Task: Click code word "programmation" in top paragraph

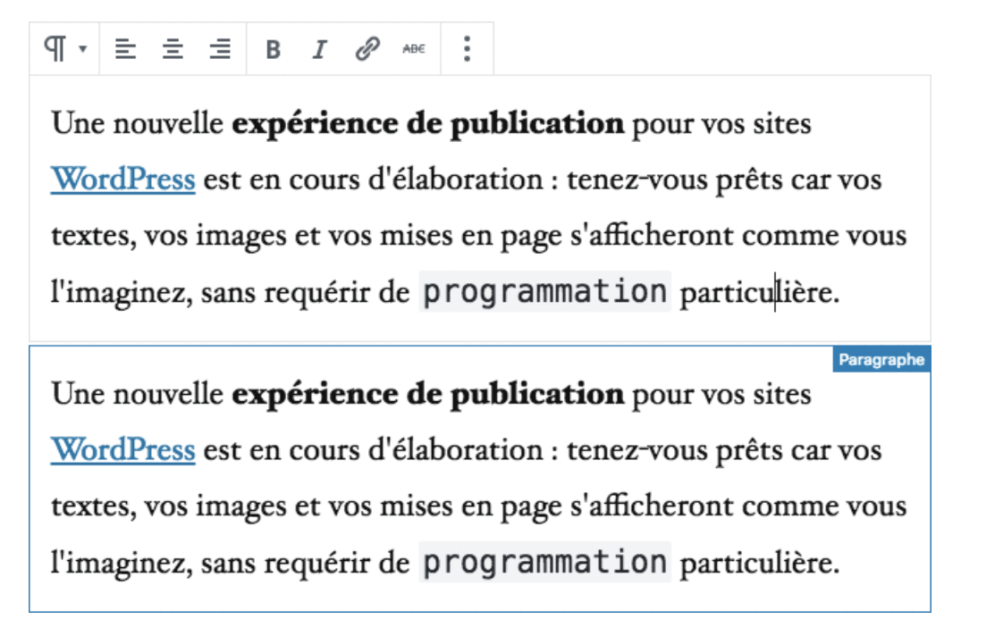Action: pyautogui.click(x=544, y=292)
